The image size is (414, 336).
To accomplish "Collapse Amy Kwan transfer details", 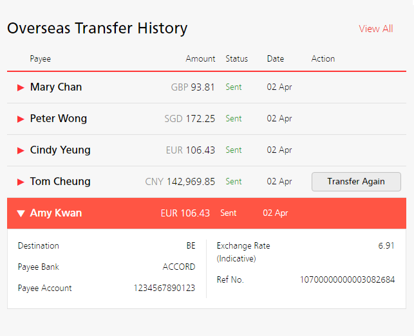I will pos(21,213).
